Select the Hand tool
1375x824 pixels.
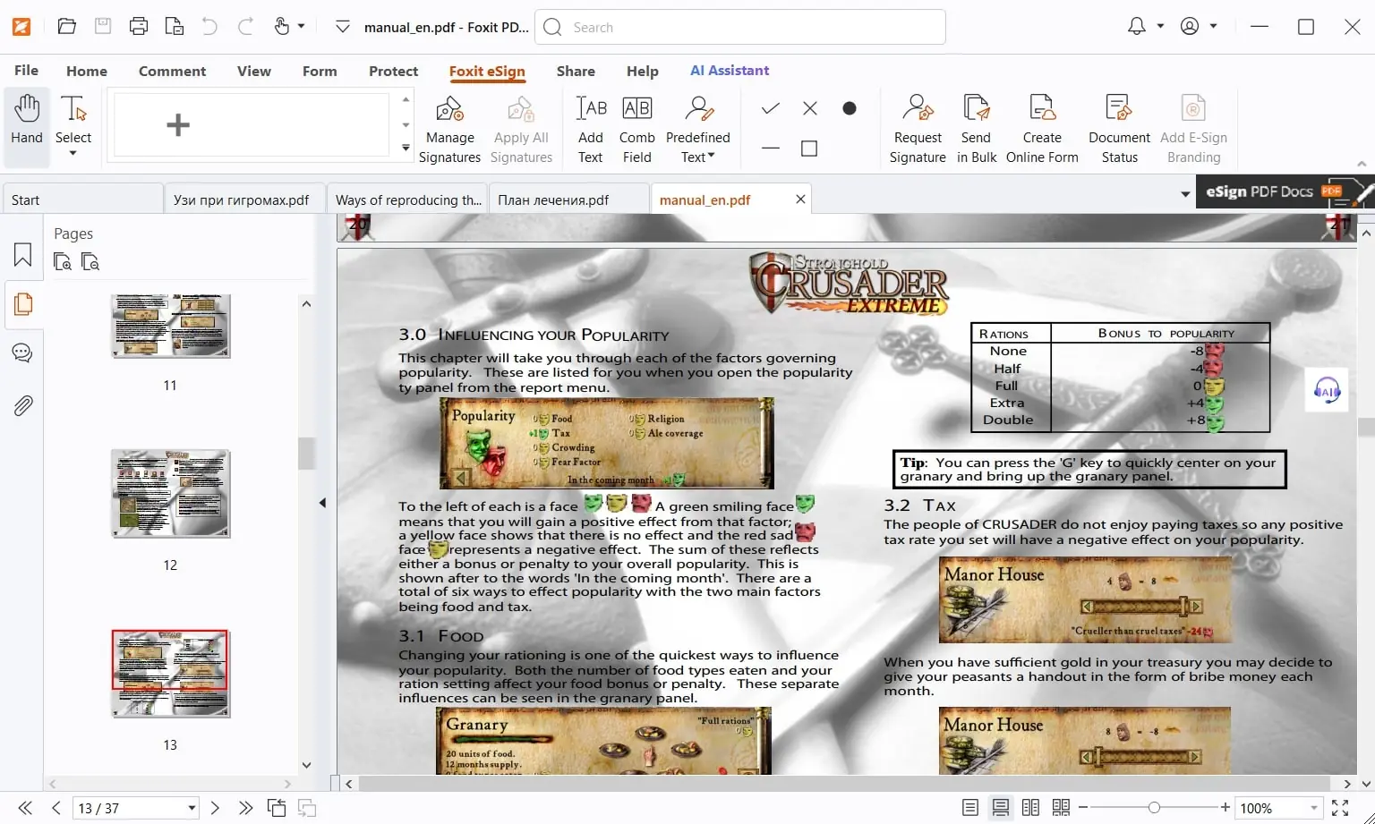(x=27, y=125)
